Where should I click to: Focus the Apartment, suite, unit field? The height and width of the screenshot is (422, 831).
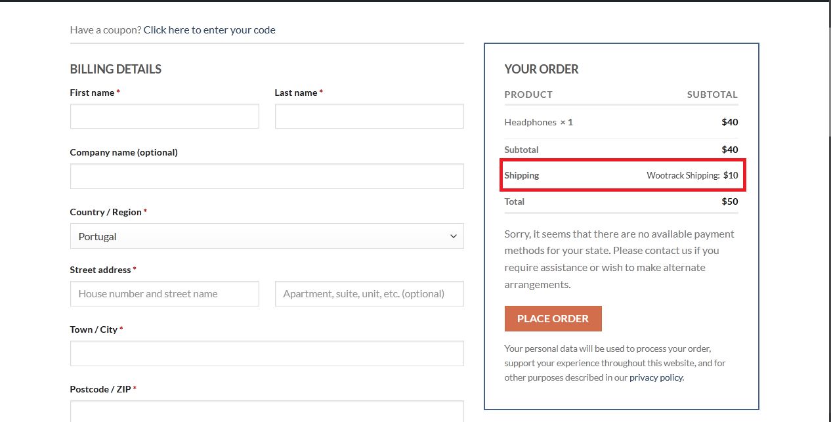(369, 294)
